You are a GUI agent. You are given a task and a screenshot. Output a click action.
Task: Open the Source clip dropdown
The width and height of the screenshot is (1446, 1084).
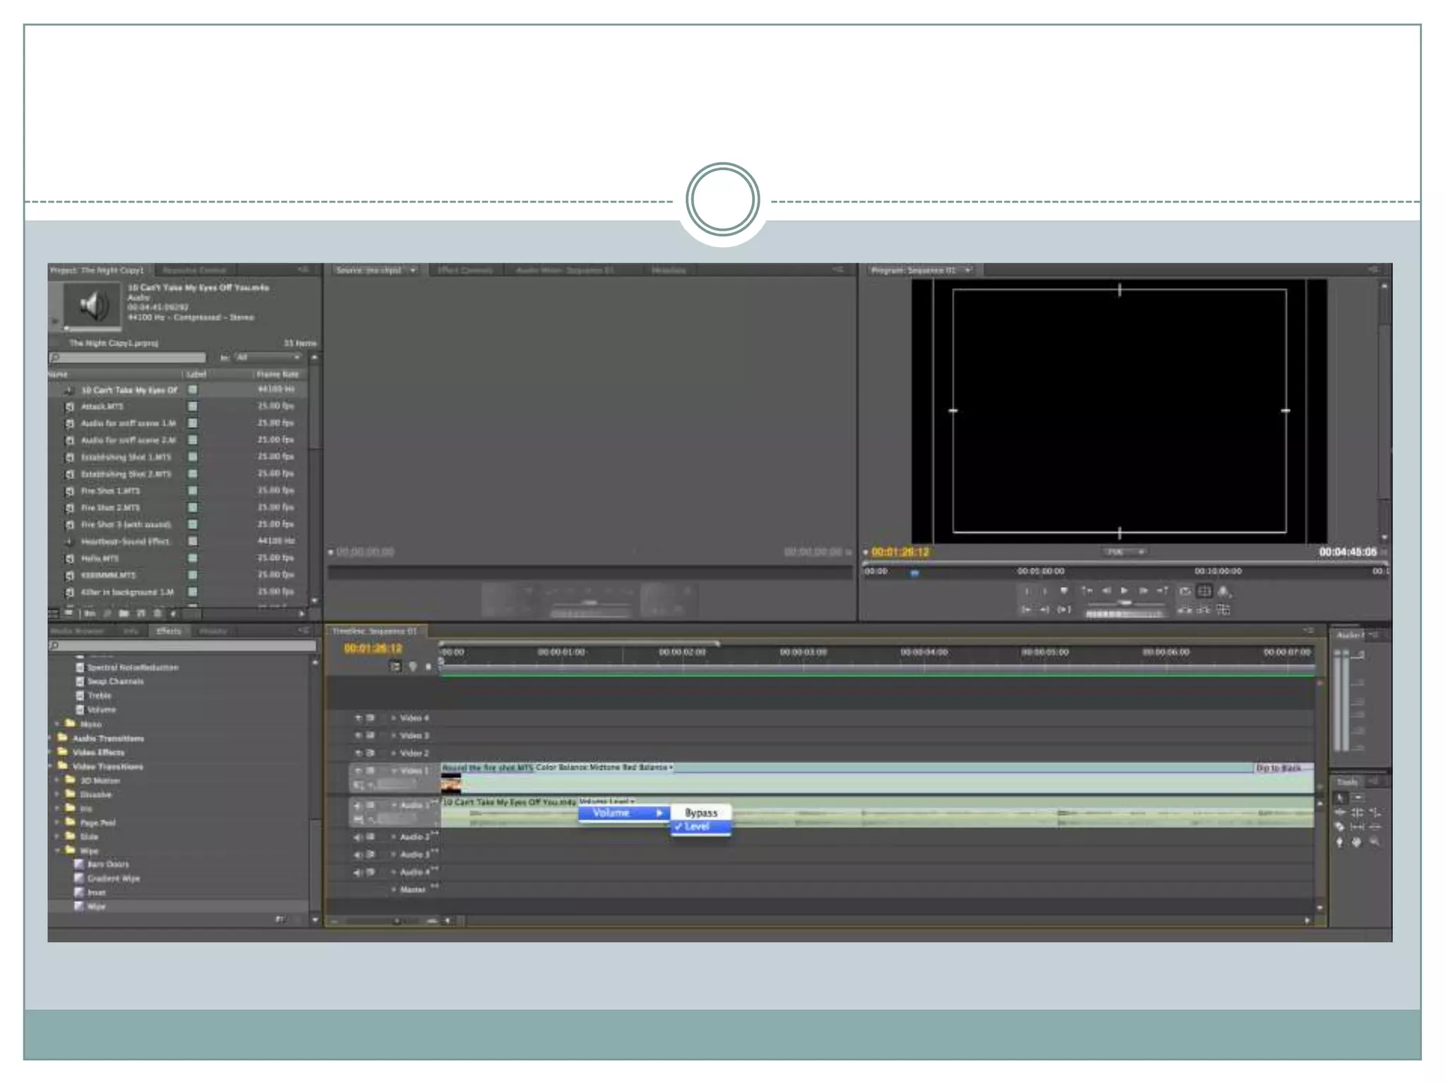(413, 270)
